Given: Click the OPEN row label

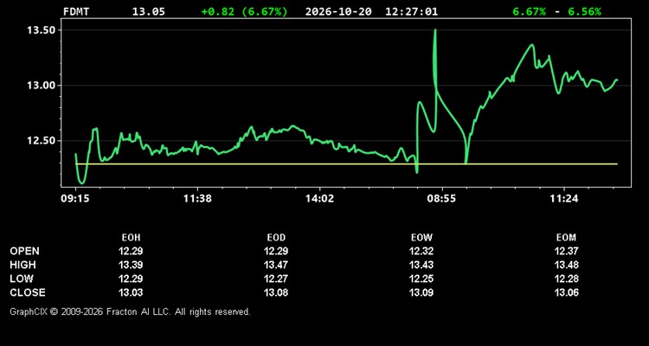Looking at the screenshot, I should (x=24, y=251).
